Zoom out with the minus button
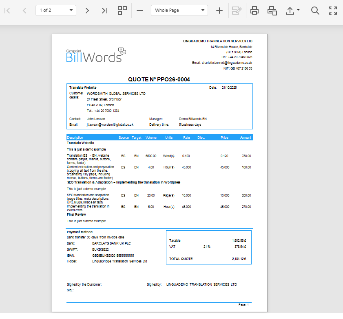This screenshot has height=319, width=343. point(140,11)
